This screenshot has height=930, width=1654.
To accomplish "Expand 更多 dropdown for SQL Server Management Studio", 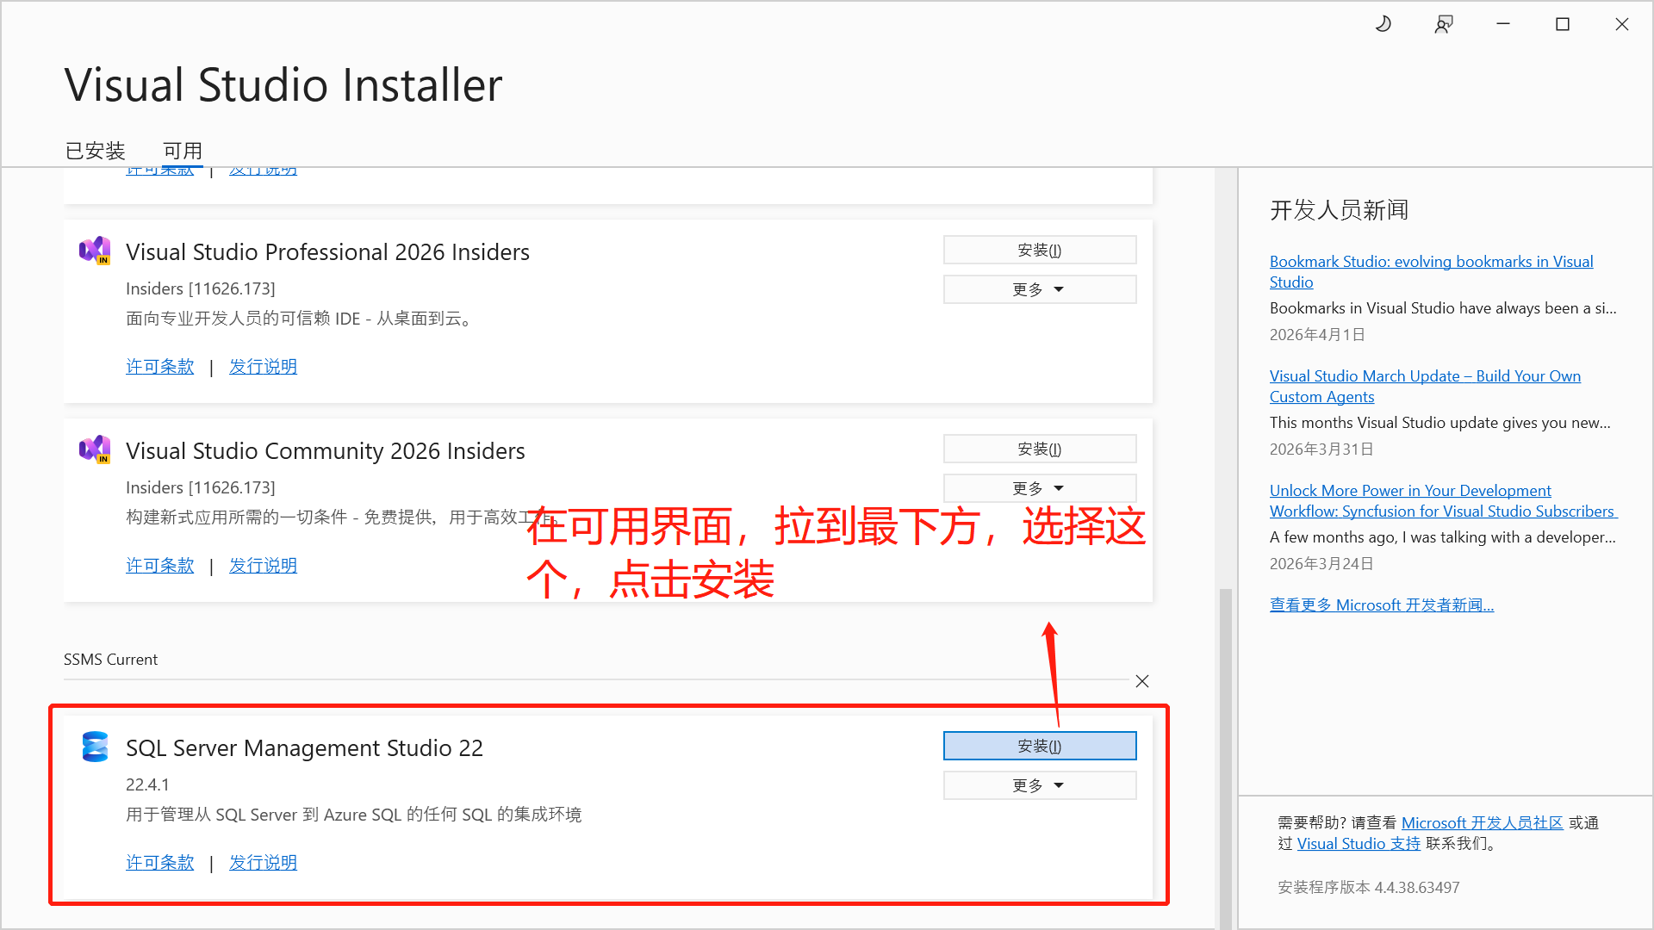I will (x=1039, y=785).
